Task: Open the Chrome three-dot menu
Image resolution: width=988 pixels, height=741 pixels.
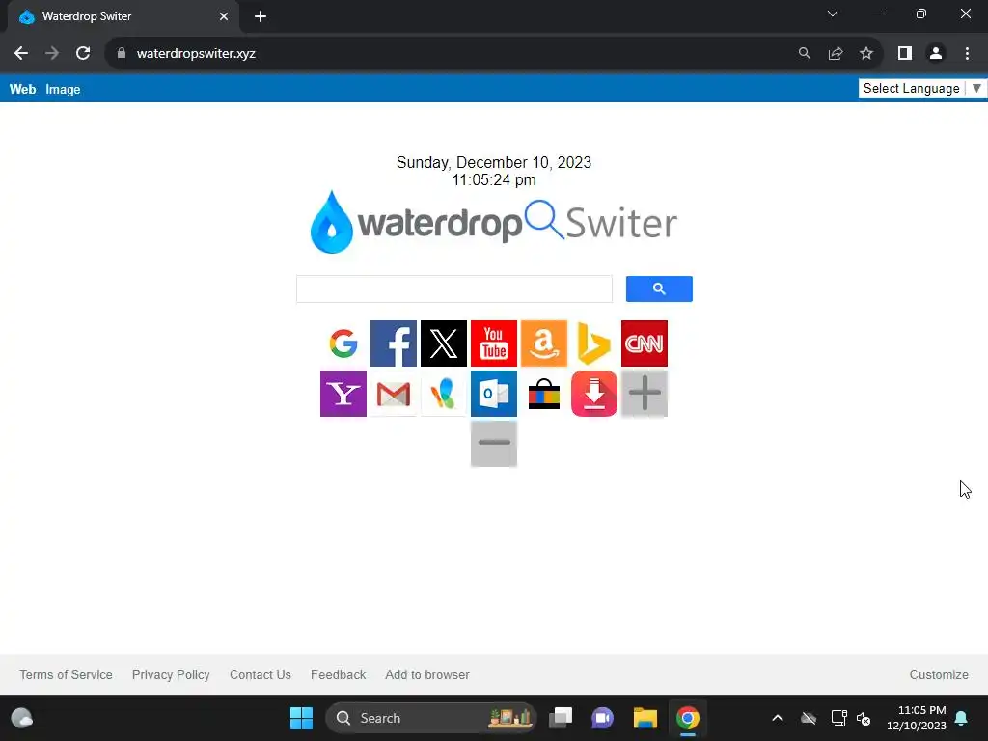Action: tap(967, 54)
